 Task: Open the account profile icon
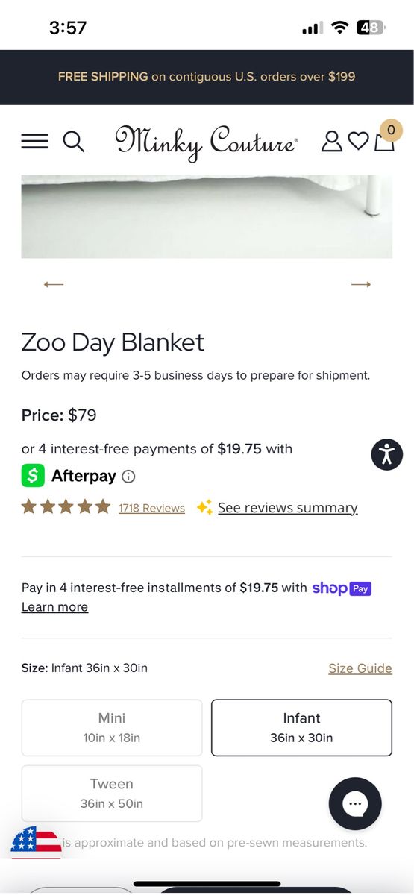[x=331, y=141]
